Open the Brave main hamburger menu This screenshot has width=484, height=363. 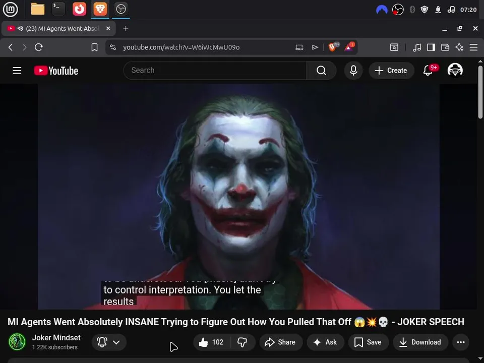tap(473, 47)
